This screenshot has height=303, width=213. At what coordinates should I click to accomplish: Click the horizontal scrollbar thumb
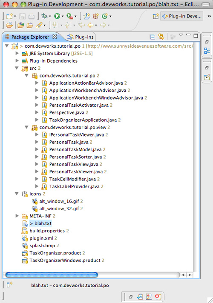point(52,275)
